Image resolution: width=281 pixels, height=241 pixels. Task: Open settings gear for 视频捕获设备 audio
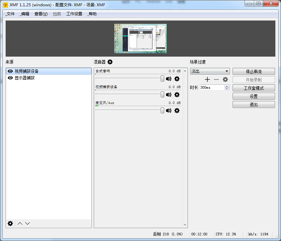point(177,95)
